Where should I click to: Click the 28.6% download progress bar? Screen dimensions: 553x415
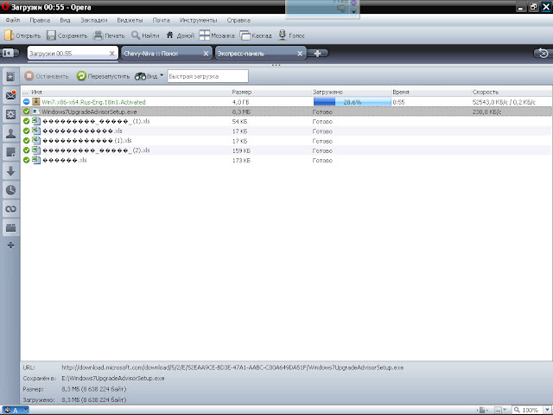[x=353, y=102]
